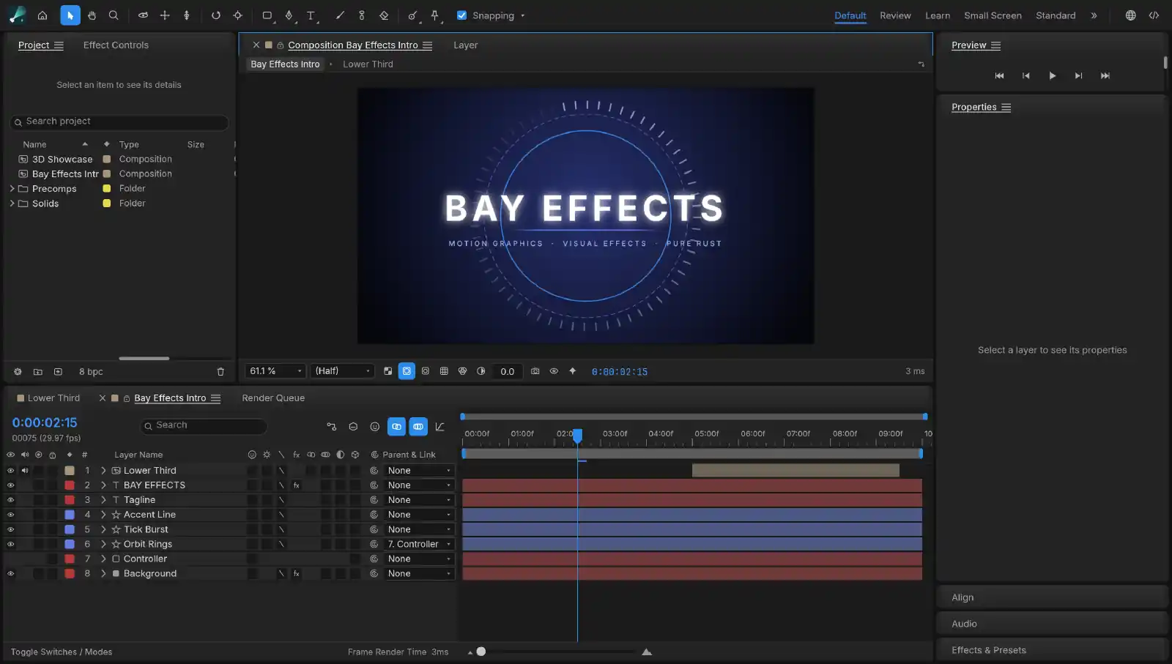Toggle visibility of Accent Line layer
Image resolution: width=1172 pixels, height=664 pixels.
click(x=10, y=515)
